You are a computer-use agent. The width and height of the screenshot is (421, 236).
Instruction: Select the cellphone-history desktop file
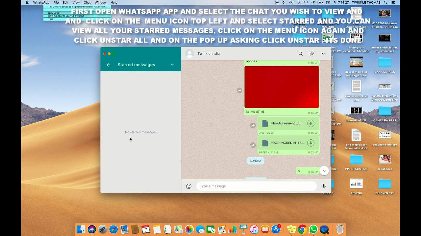coord(385,138)
